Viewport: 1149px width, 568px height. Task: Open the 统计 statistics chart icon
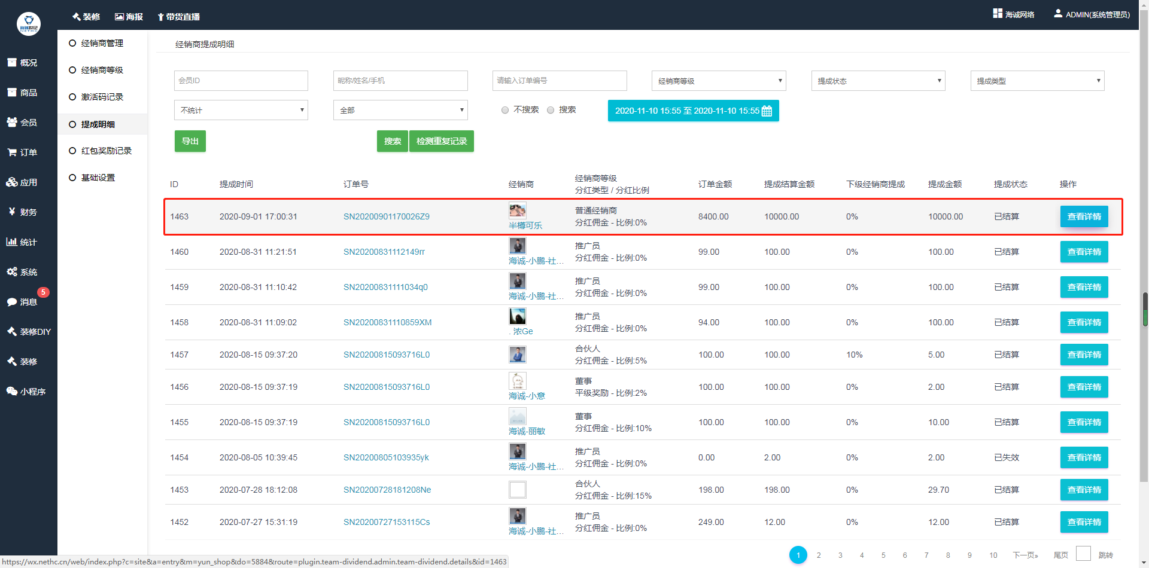coord(12,242)
